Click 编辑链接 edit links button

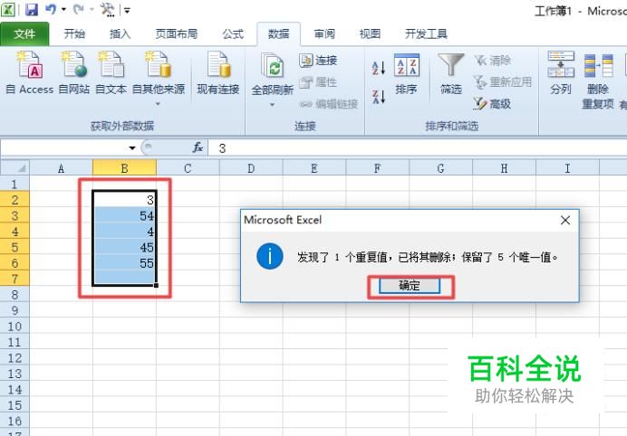point(329,104)
